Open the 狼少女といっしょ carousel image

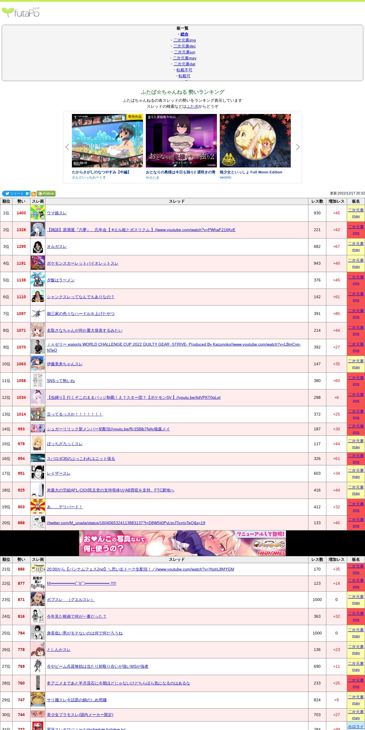(x=255, y=141)
